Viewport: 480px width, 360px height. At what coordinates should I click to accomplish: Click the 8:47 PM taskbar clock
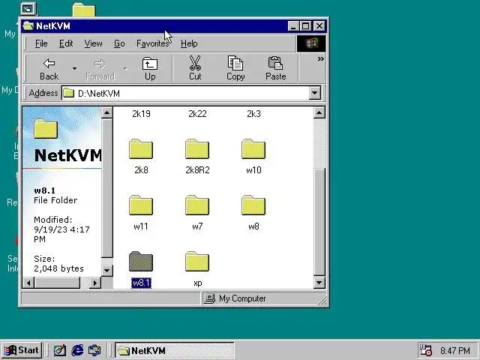pos(455,350)
